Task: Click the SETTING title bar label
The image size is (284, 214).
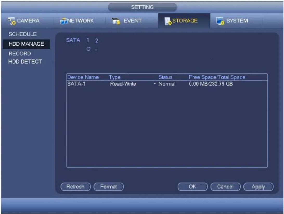Action: [142, 7]
